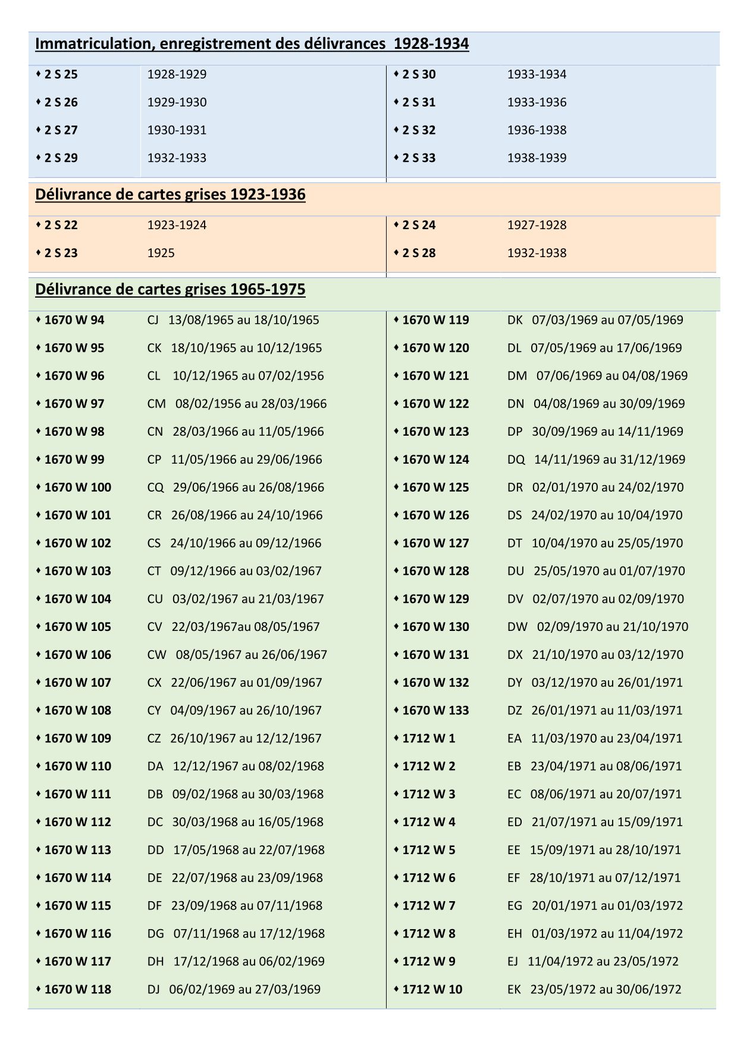737x1044 pixels.
Task: Click reference 1670 W 118
Action: [x=77, y=989]
